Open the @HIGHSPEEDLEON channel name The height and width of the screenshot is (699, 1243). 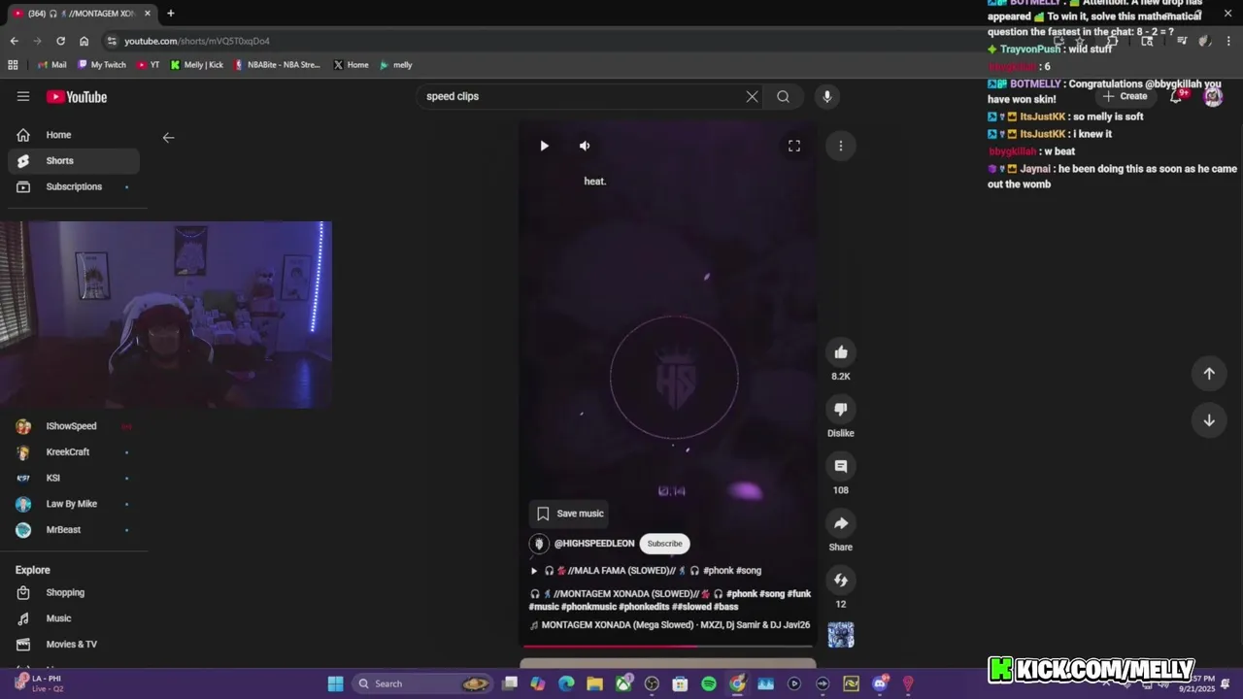click(594, 544)
